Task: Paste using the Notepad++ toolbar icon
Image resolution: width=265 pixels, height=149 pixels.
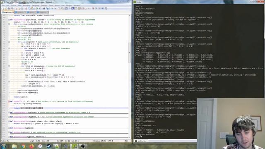Action: tap(32, 8)
